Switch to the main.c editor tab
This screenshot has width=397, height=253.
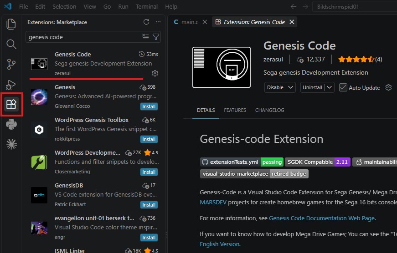(x=190, y=22)
